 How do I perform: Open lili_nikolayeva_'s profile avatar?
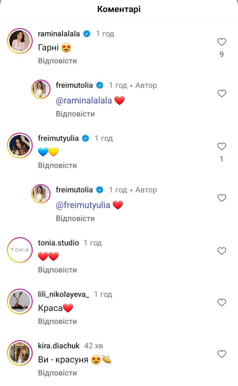[x=20, y=302]
